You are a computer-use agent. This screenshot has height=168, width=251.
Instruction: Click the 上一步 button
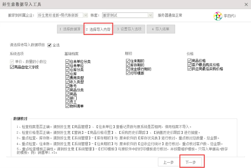(x=169, y=163)
